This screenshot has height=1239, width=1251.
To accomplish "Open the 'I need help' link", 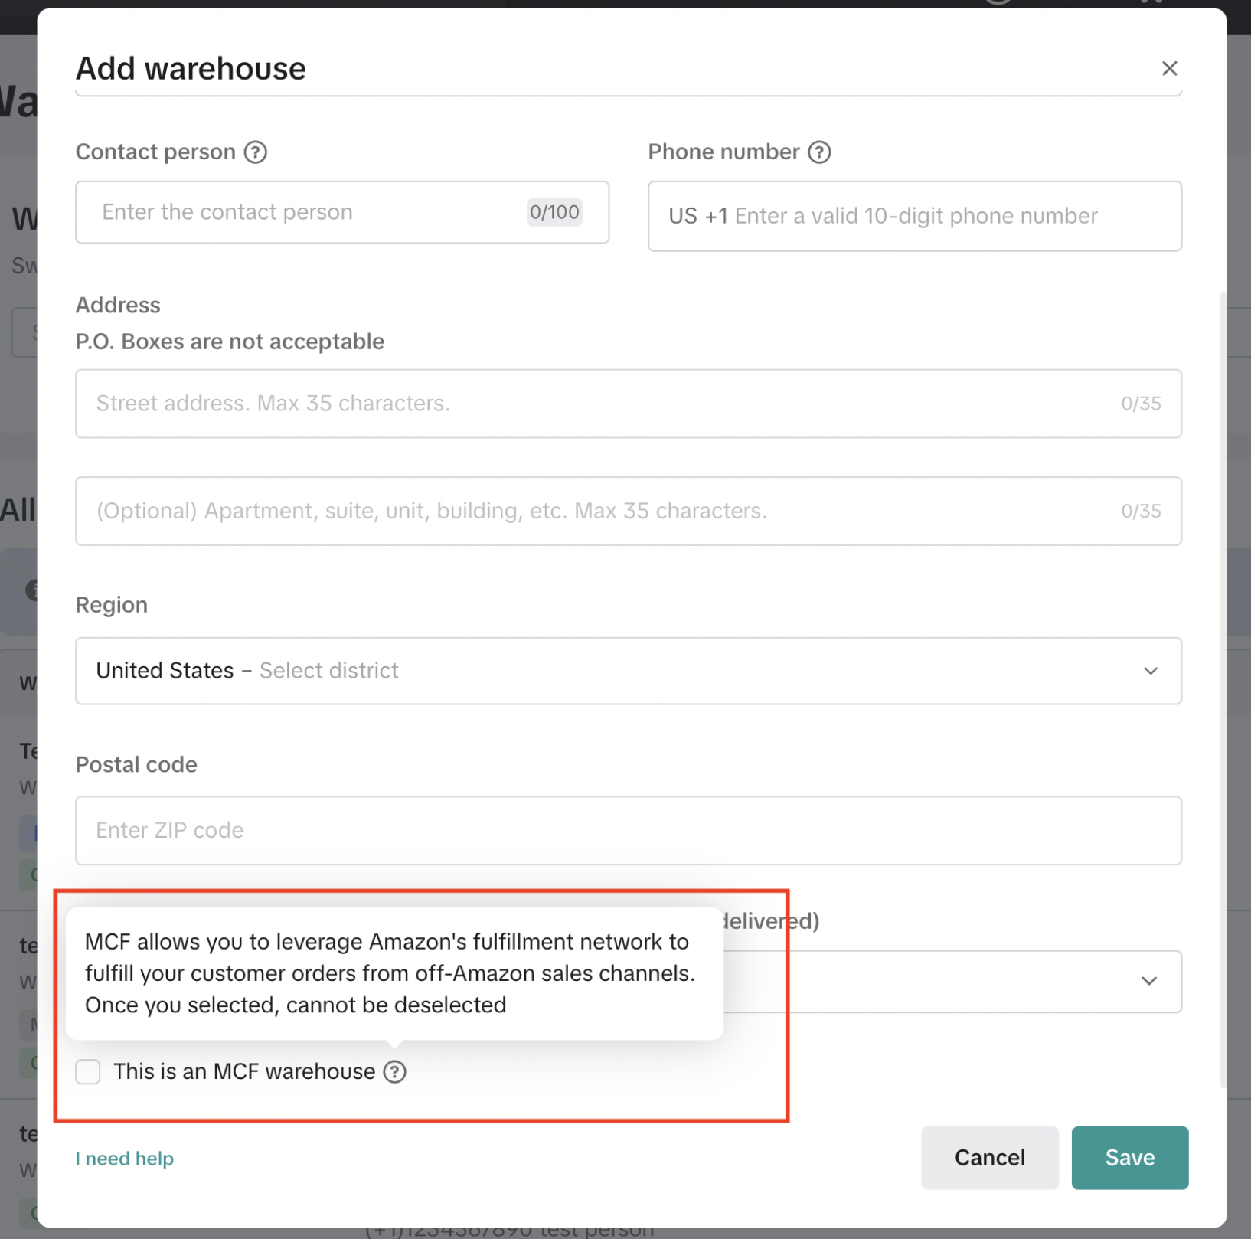I will click(x=124, y=1159).
